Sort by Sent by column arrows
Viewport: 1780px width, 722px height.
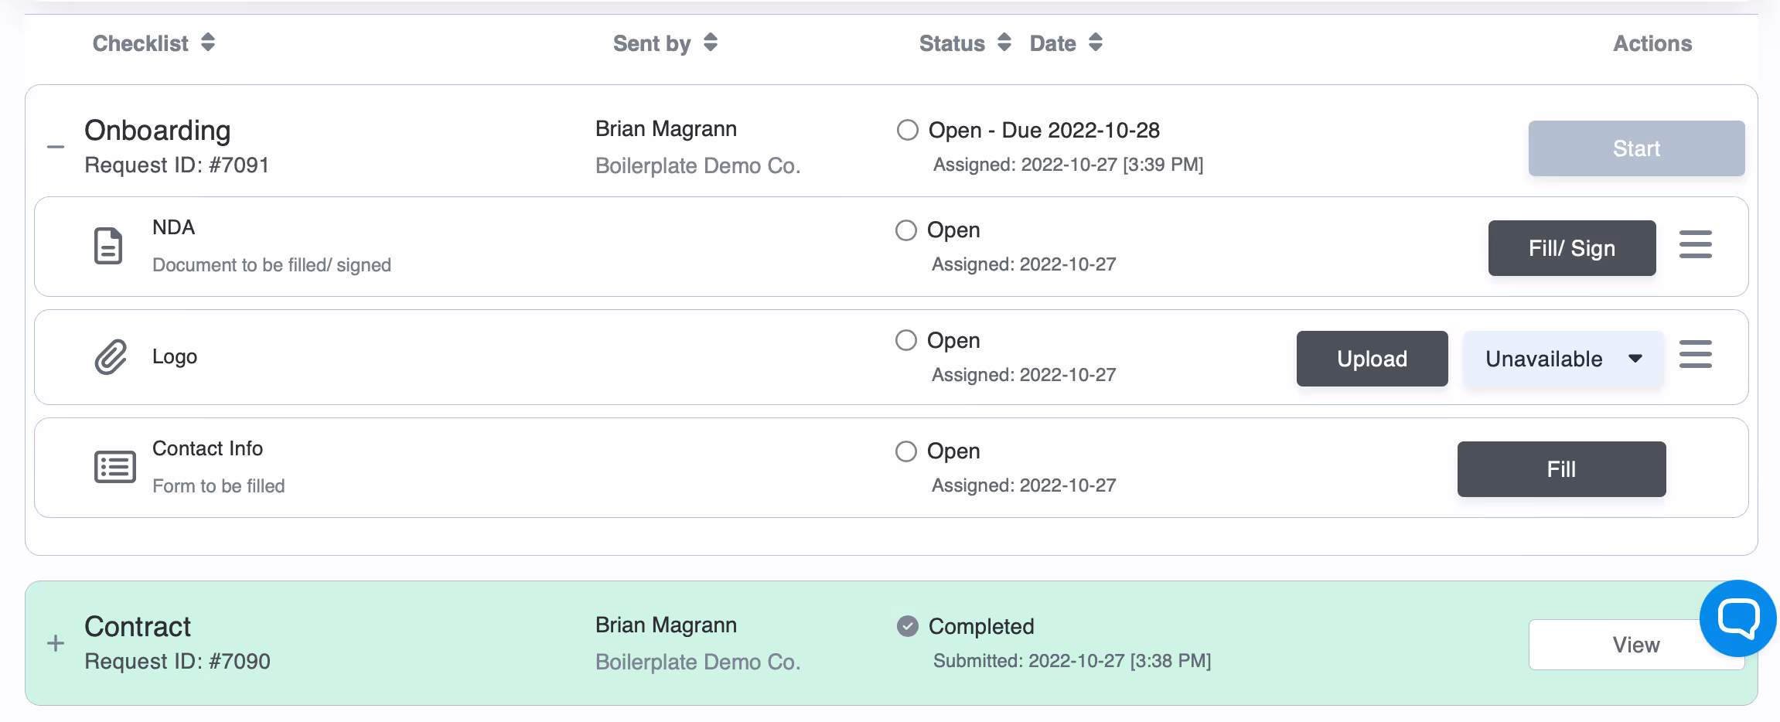(711, 42)
